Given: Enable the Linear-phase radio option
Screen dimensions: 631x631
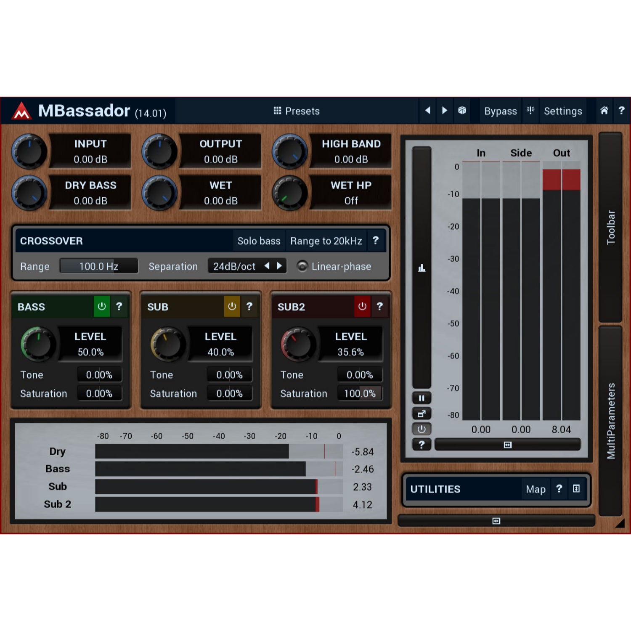Looking at the screenshot, I should [x=302, y=266].
